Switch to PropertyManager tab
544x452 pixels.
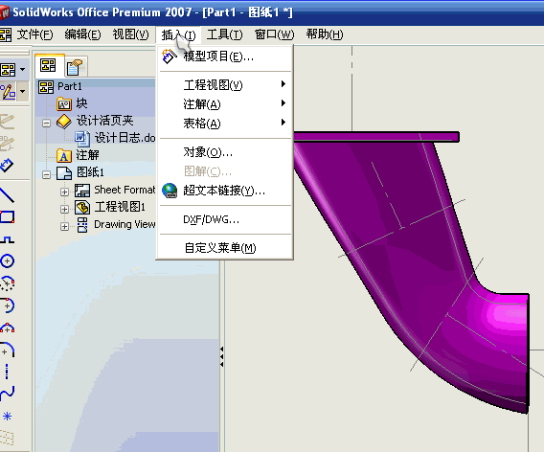click(x=76, y=67)
